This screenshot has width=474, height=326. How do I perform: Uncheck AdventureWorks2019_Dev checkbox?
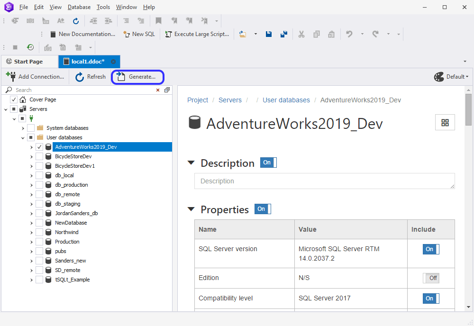[x=39, y=147]
